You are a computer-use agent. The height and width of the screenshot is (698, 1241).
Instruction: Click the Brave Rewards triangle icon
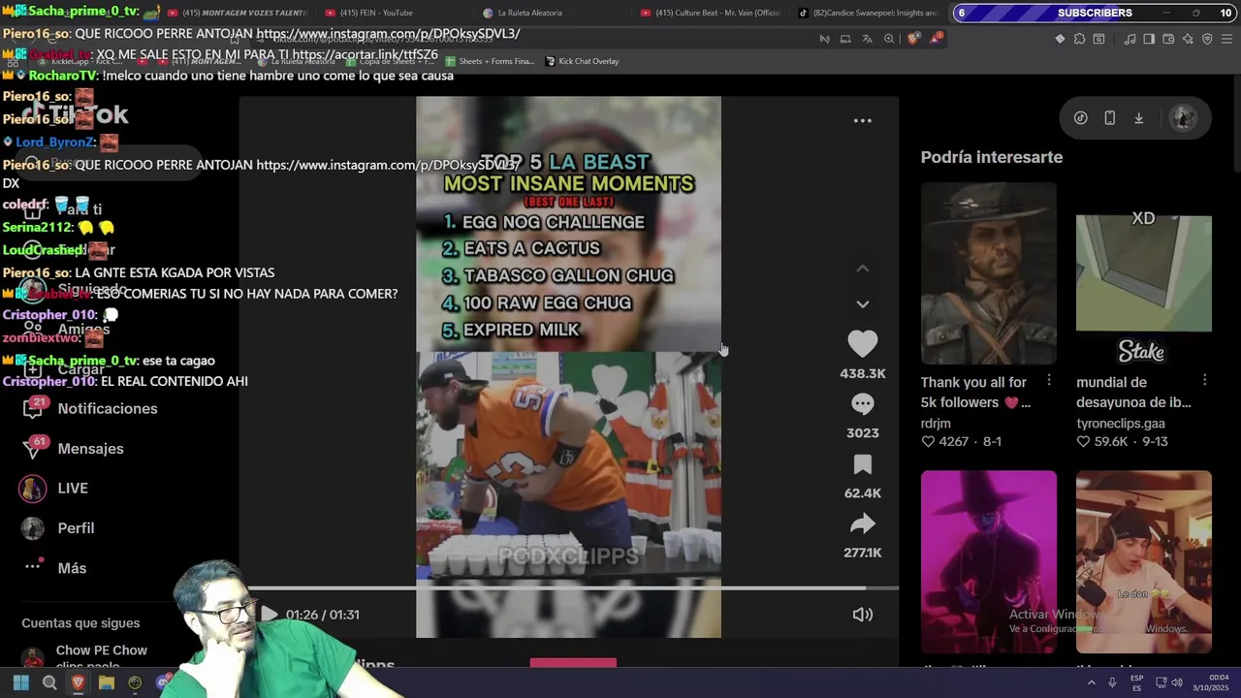click(937, 39)
